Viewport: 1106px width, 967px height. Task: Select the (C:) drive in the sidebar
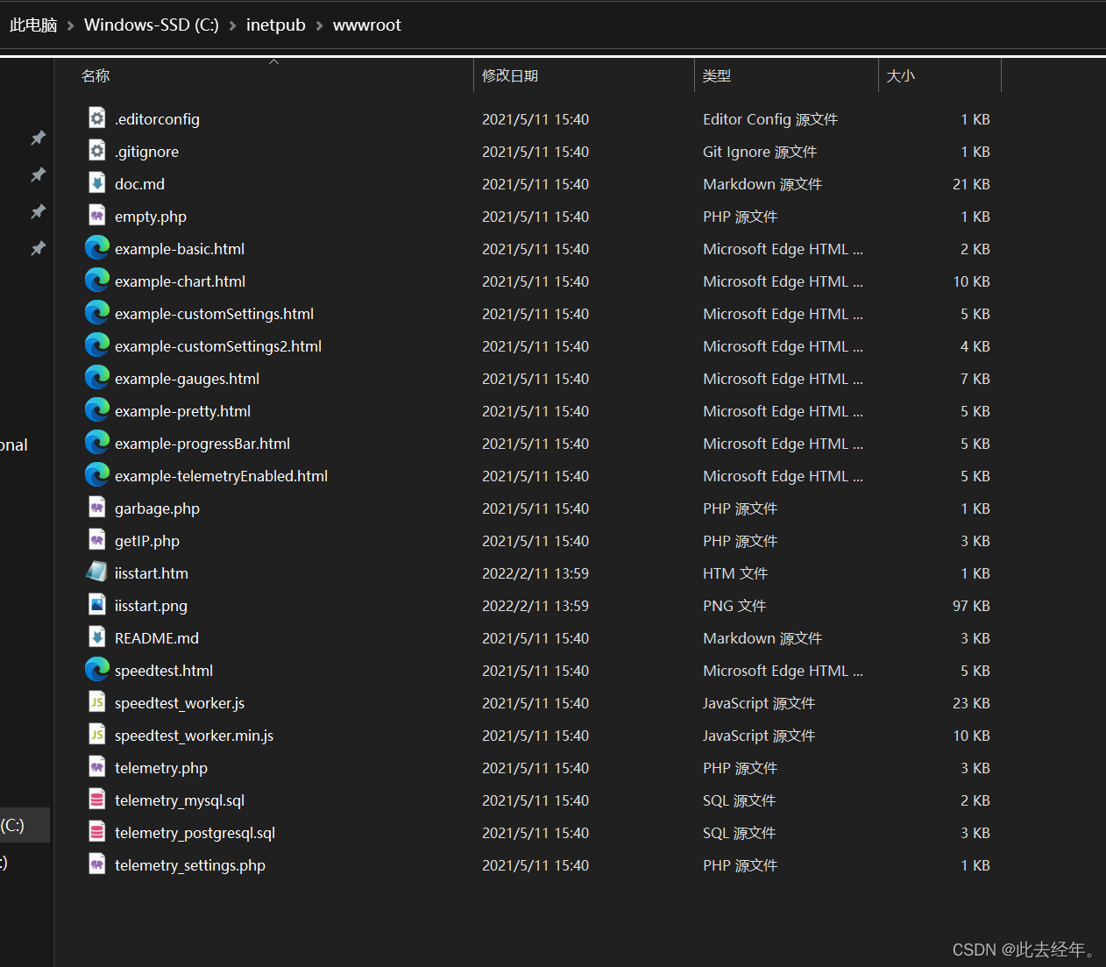[25, 825]
